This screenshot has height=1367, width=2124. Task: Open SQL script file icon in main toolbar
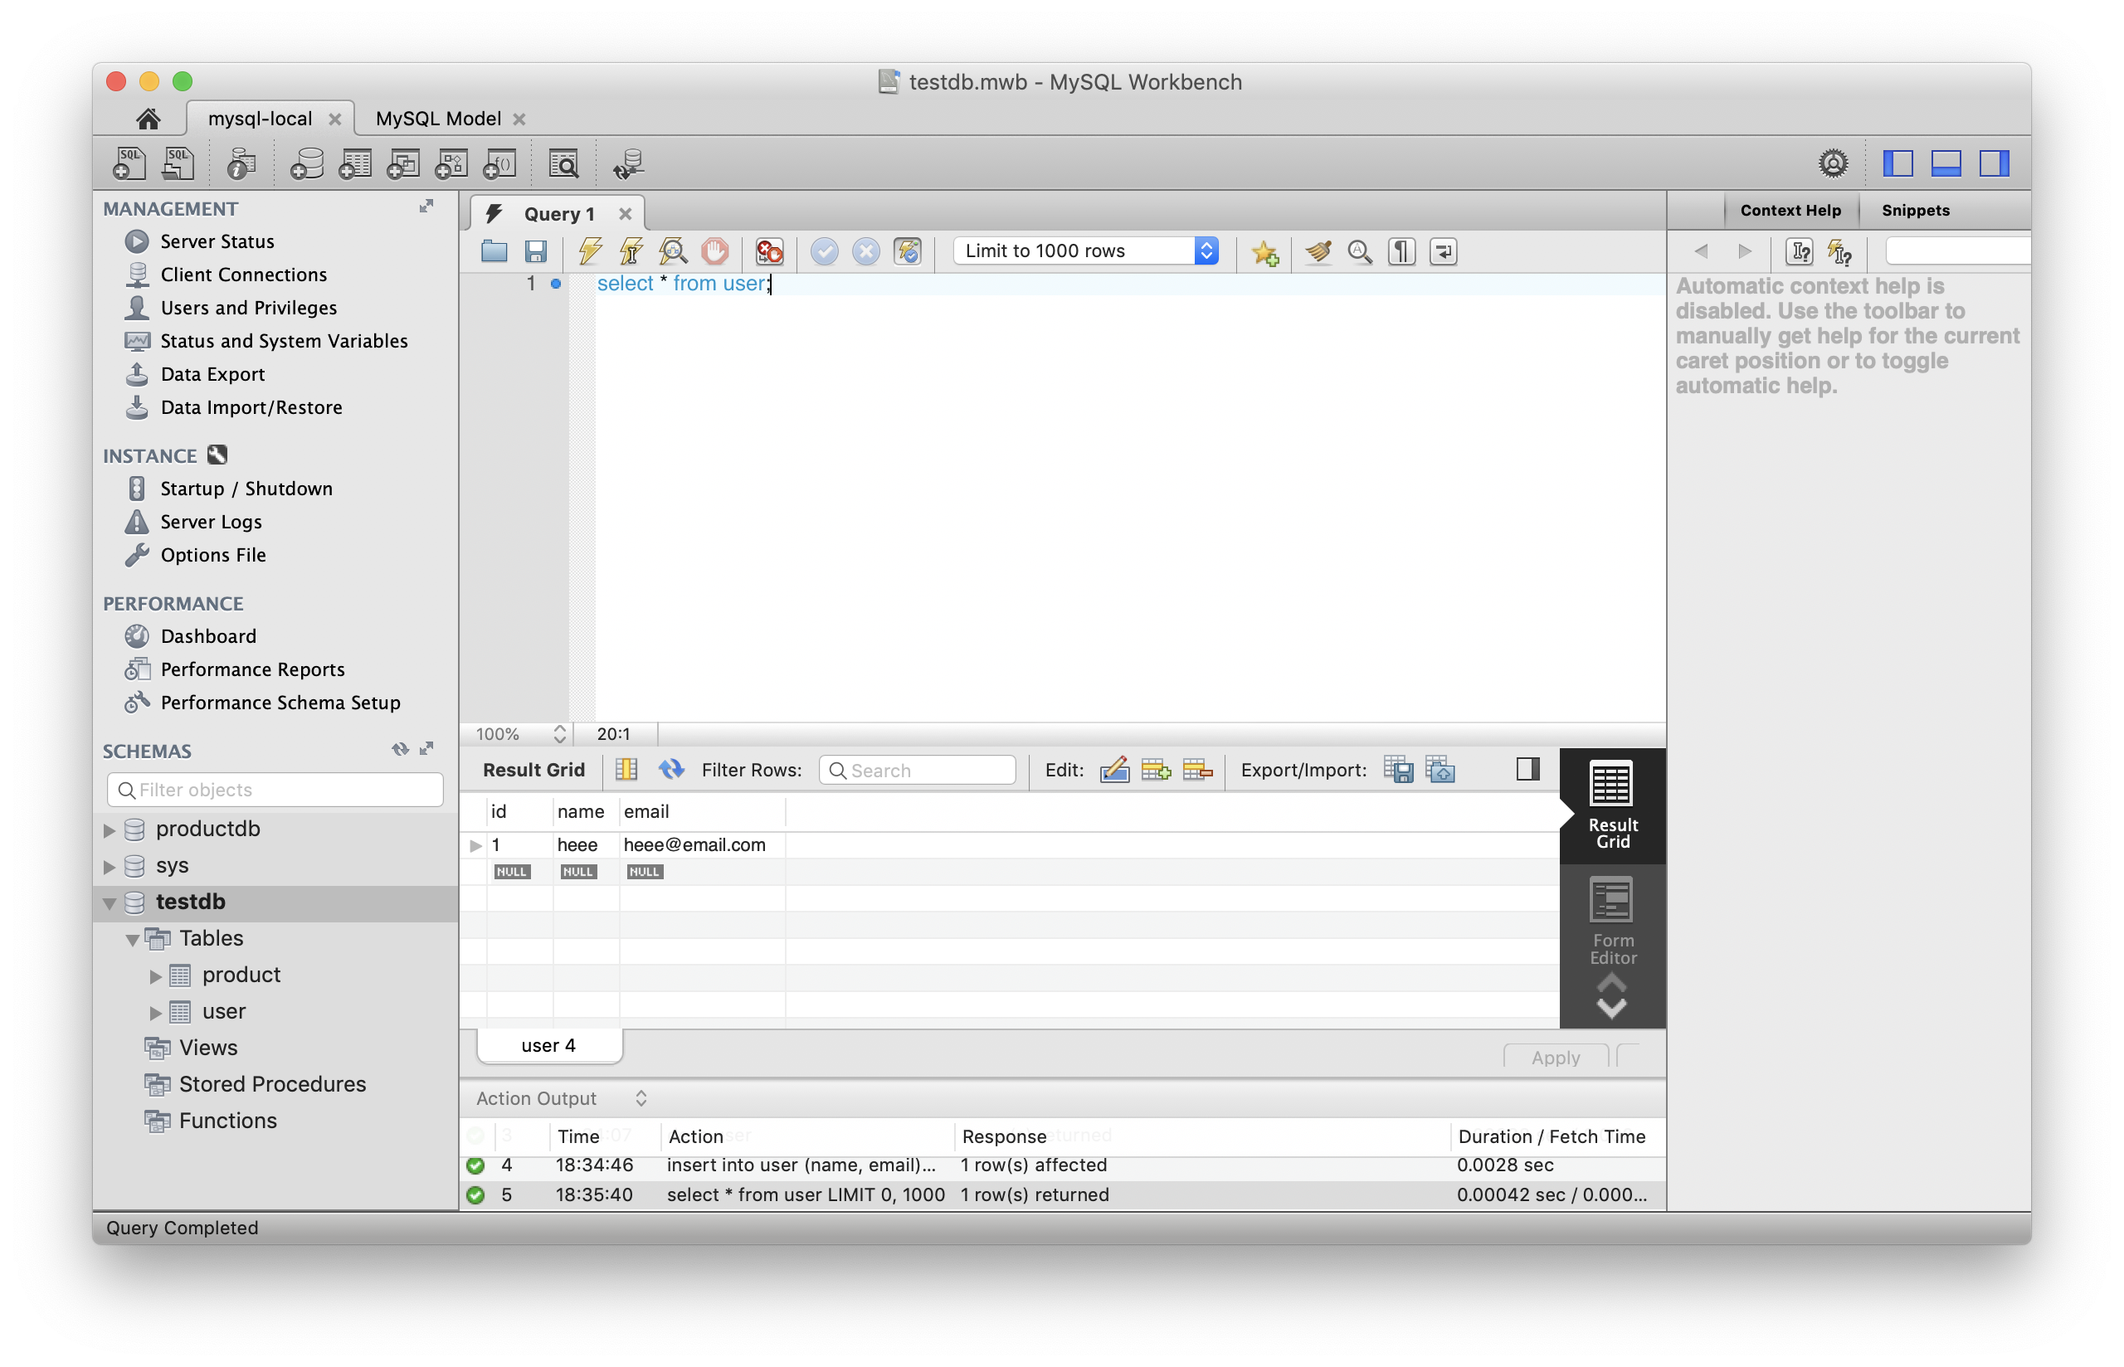178,164
